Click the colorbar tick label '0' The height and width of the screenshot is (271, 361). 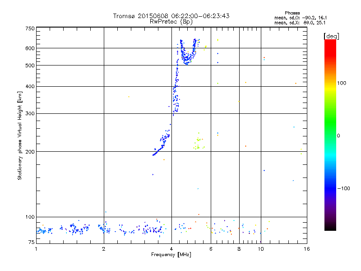tap(338, 136)
